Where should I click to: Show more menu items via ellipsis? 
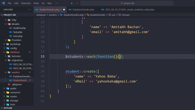pos(56,3)
